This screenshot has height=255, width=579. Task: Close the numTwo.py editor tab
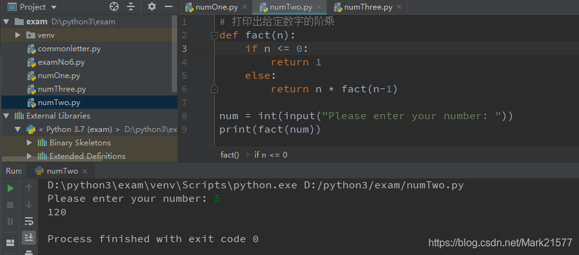319,7
